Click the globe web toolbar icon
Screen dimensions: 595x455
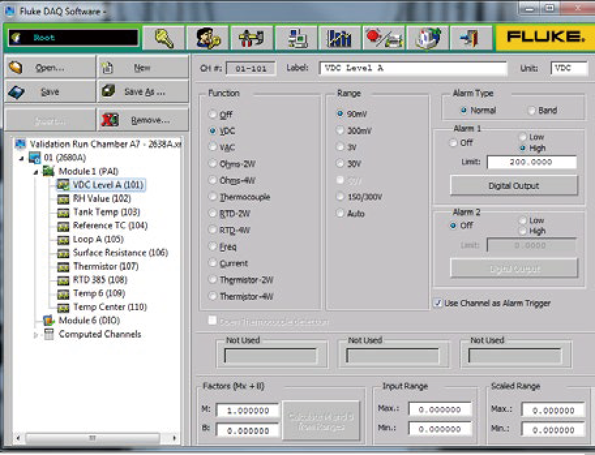[x=428, y=38]
